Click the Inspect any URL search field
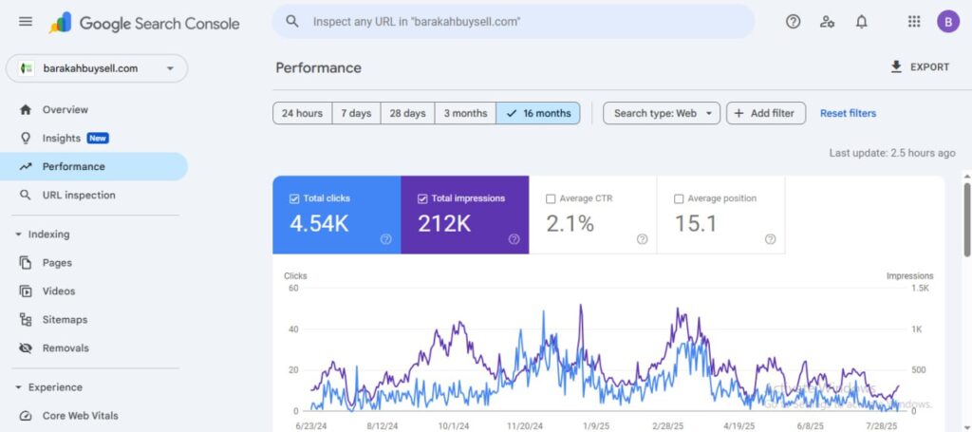 coord(514,22)
